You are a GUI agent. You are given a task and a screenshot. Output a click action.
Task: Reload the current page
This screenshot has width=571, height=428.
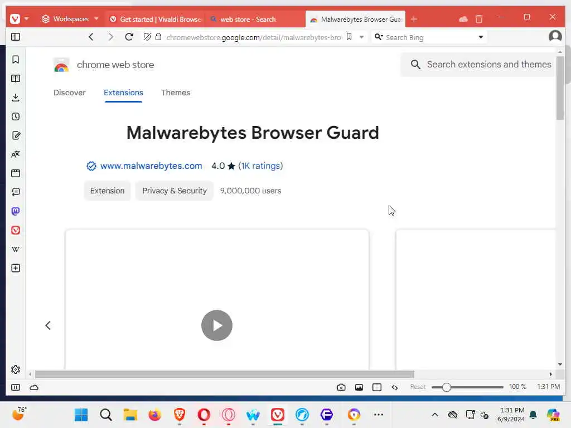point(129,37)
